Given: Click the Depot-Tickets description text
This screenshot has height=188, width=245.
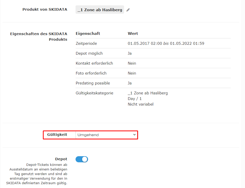Looking at the screenshot, I should 37,174.
